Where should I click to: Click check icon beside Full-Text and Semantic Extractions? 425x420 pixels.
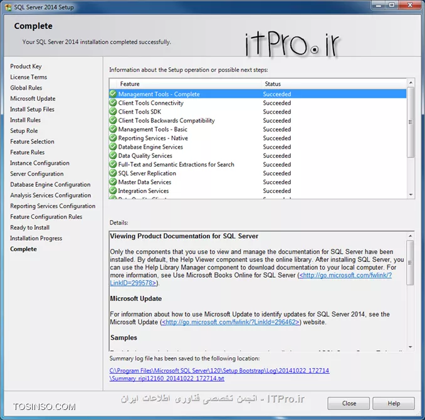click(113, 164)
